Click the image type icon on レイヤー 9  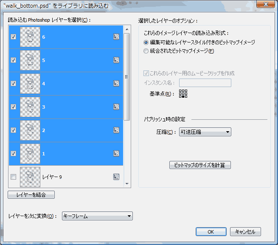116,177
